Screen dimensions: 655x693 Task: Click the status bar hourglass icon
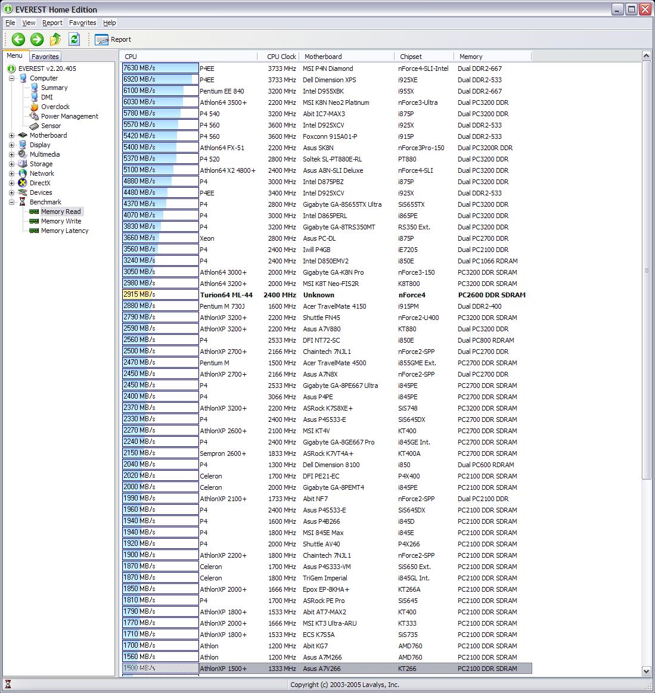point(8,685)
